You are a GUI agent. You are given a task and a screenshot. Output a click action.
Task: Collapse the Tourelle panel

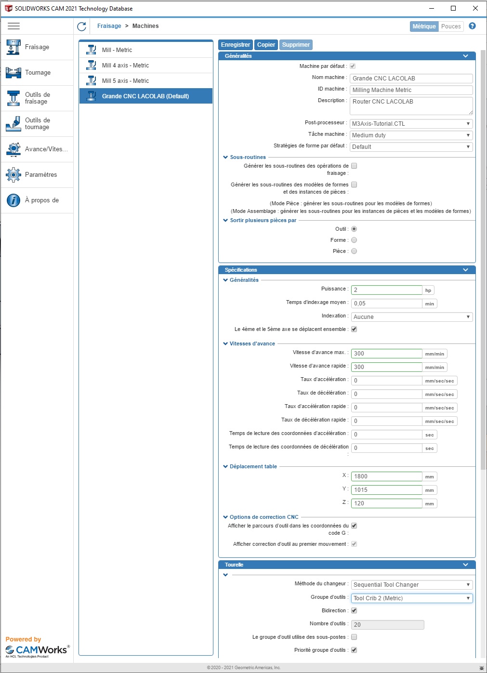point(347,565)
